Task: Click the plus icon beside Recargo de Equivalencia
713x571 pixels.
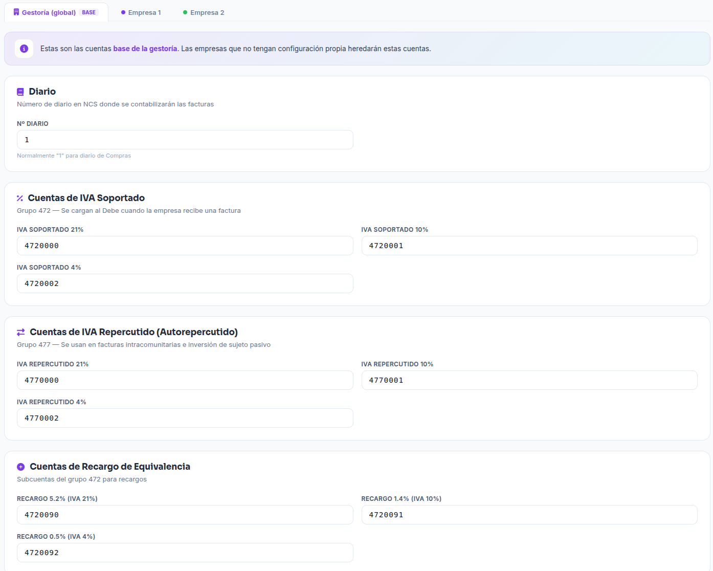Action: pos(21,467)
